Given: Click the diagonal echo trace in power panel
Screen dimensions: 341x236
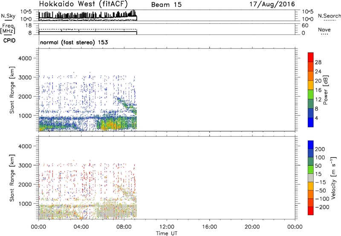Looking at the screenshot, I should pos(127,106).
